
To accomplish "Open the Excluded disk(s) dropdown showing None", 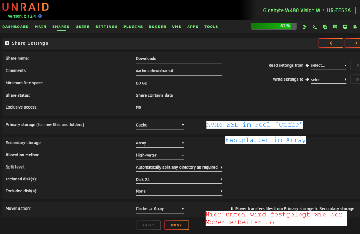I will point(179,191).
